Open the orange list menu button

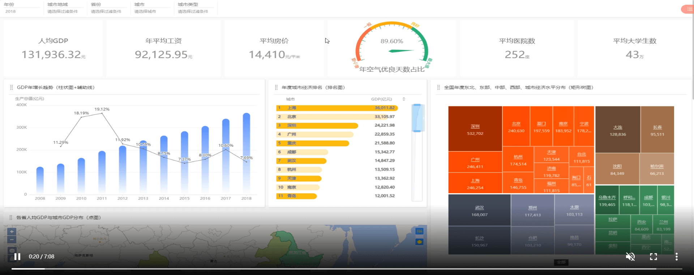pos(688,9)
